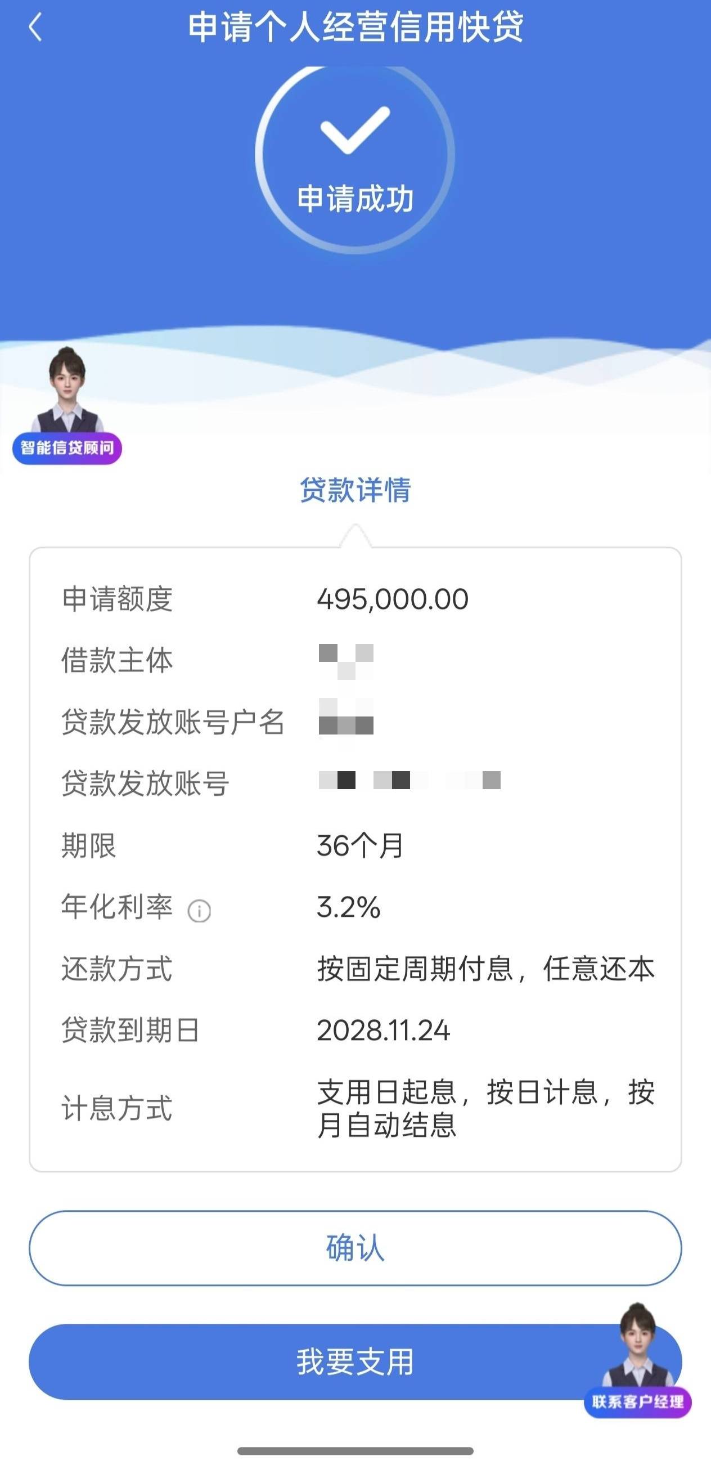Tap the back arrow in header
This screenshot has height=1469, width=711.
pyautogui.click(x=35, y=28)
